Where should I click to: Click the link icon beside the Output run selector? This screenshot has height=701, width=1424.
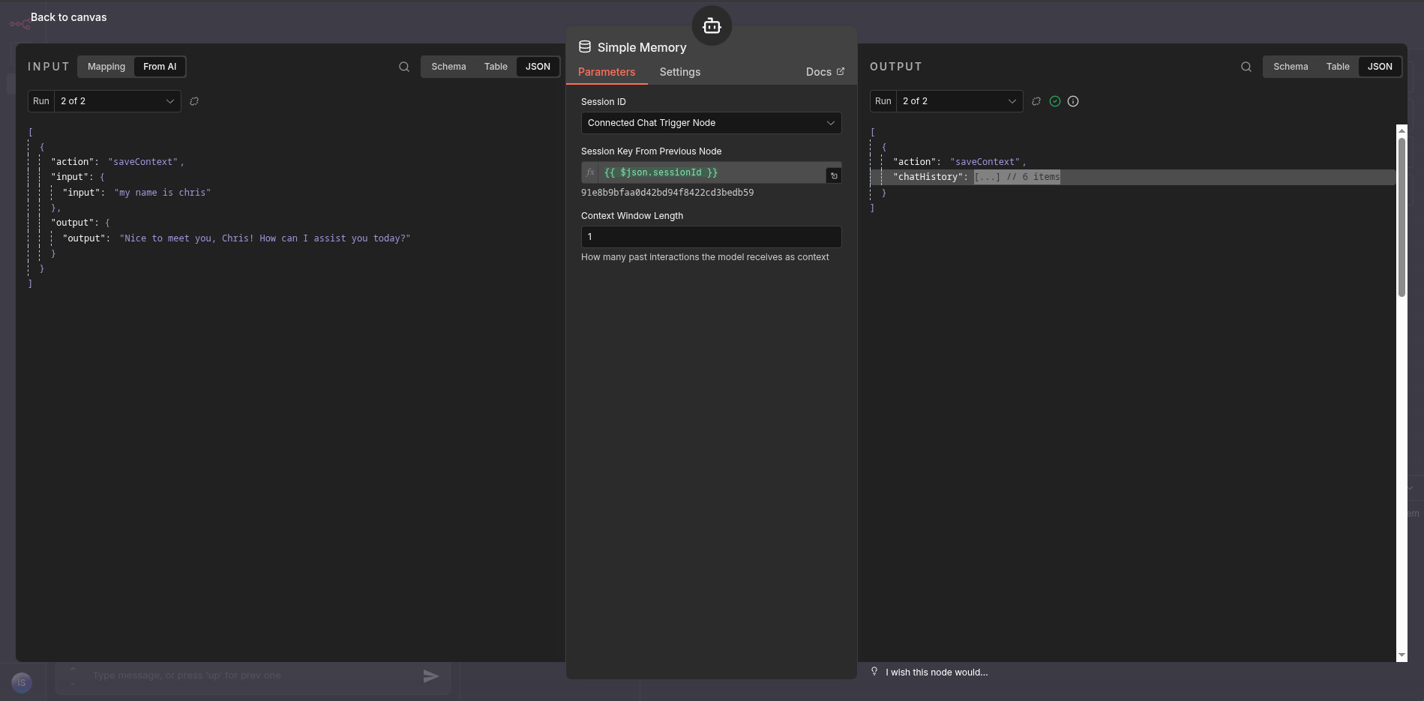[1036, 101]
